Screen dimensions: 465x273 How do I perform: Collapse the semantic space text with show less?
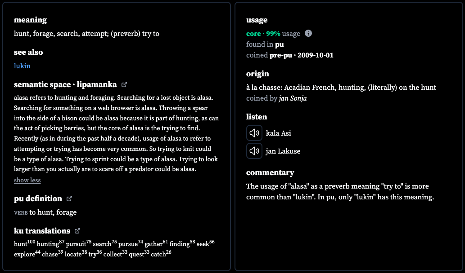pos(27,180)
